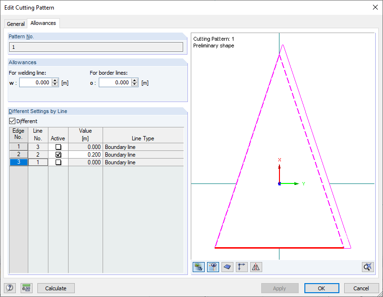Enable Active checkbox for line 3
The width and height of the screenshot is (383, 297).
tap(58, 147)
